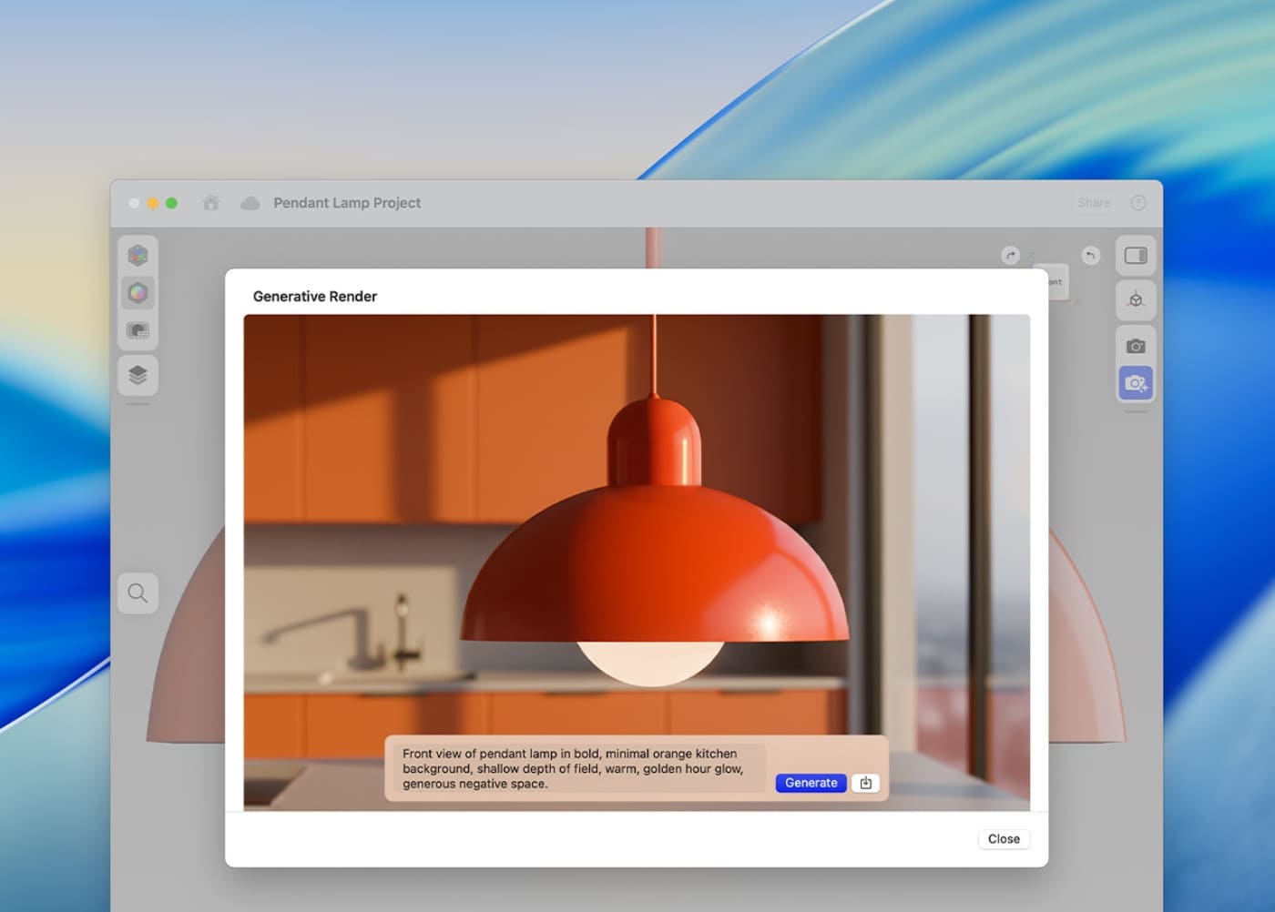
Task: Toggle the right sidebar panel icon
Action: tap(1135, 256)
